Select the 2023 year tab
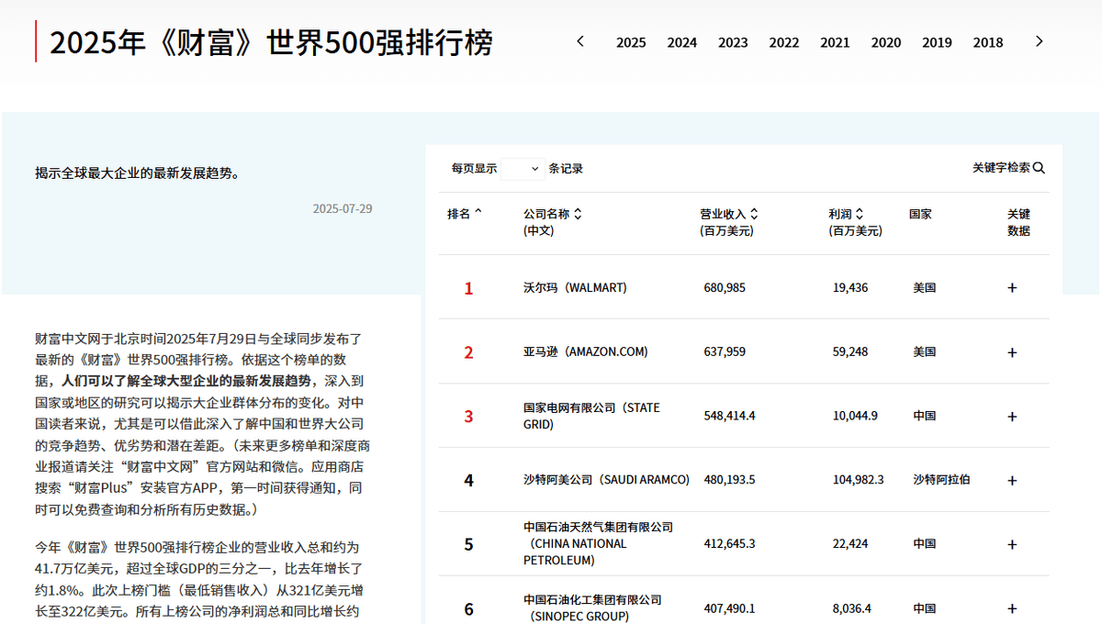Viewport: 1102px width, 624px height. [733, 42]
